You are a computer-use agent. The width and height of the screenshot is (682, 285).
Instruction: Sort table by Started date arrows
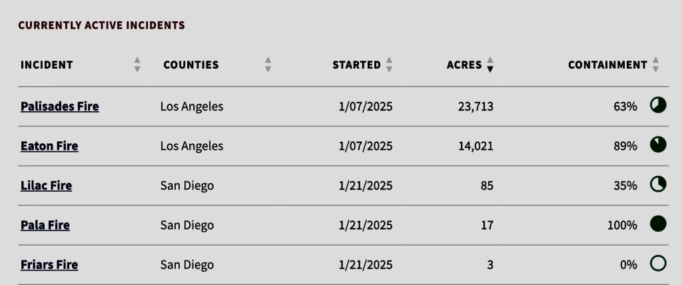tap(390, 65)
